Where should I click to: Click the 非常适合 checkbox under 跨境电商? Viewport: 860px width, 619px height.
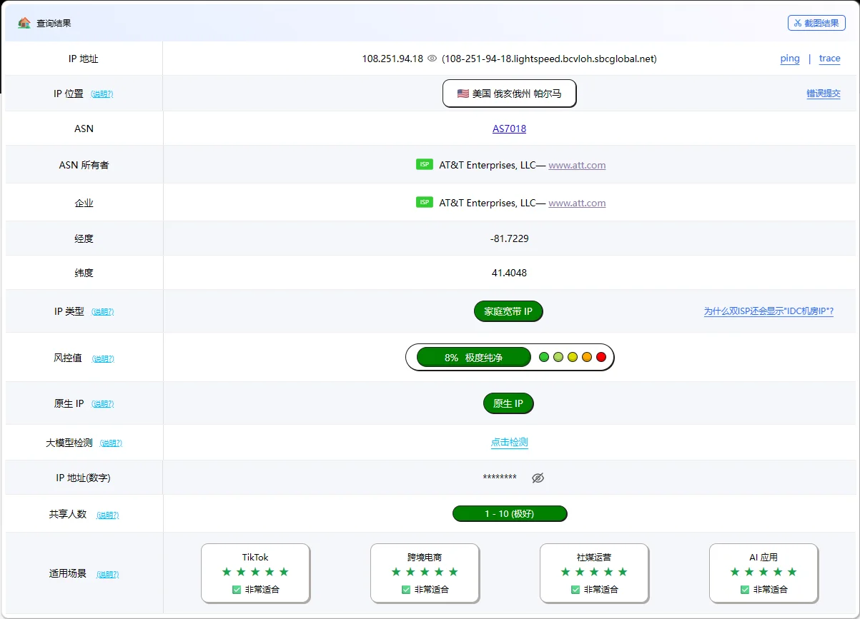406,590
